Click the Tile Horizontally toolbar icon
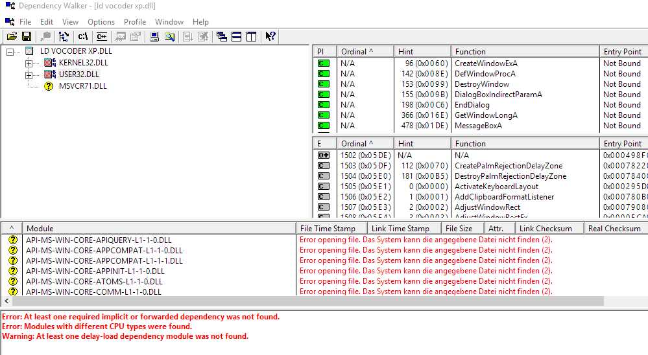 point(237,37)
